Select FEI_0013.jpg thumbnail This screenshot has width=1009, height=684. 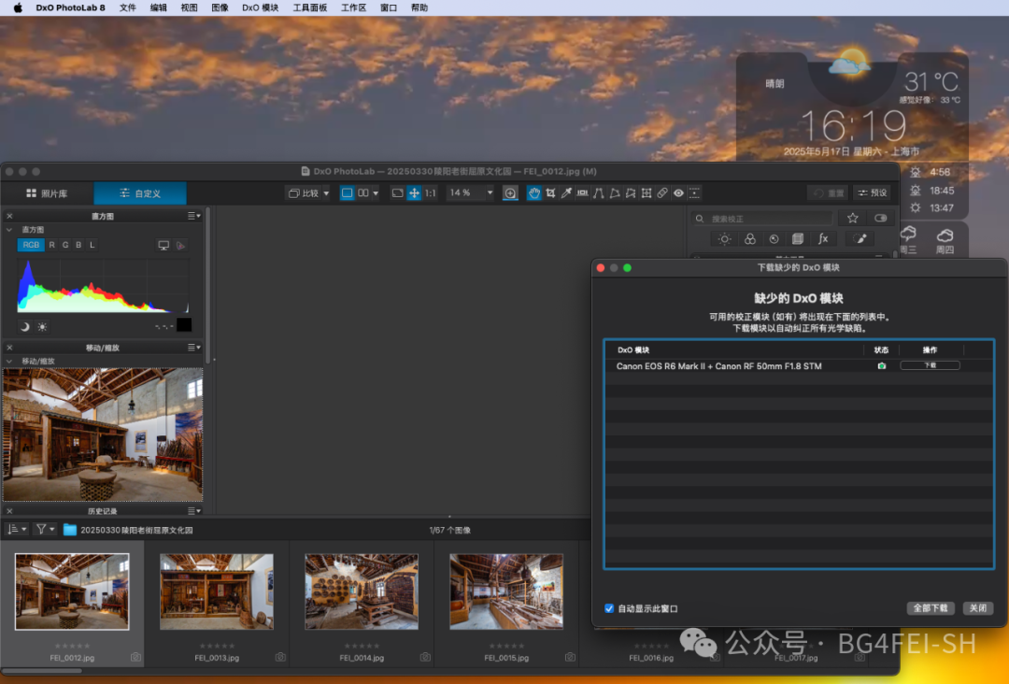point(217,592)
